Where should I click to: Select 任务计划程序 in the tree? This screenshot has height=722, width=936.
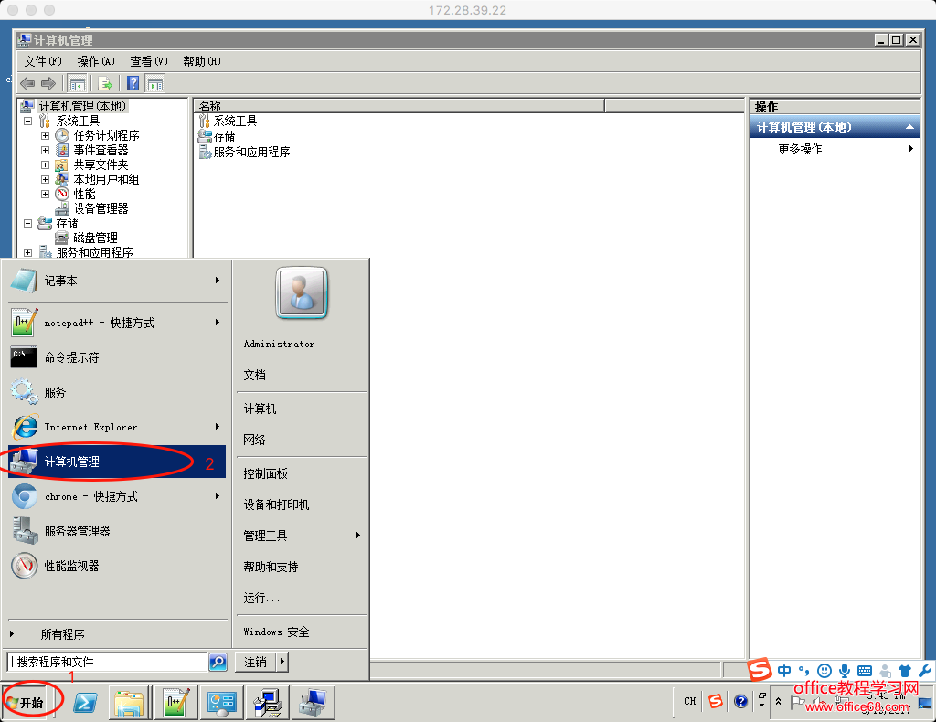(x=106, y=135)
